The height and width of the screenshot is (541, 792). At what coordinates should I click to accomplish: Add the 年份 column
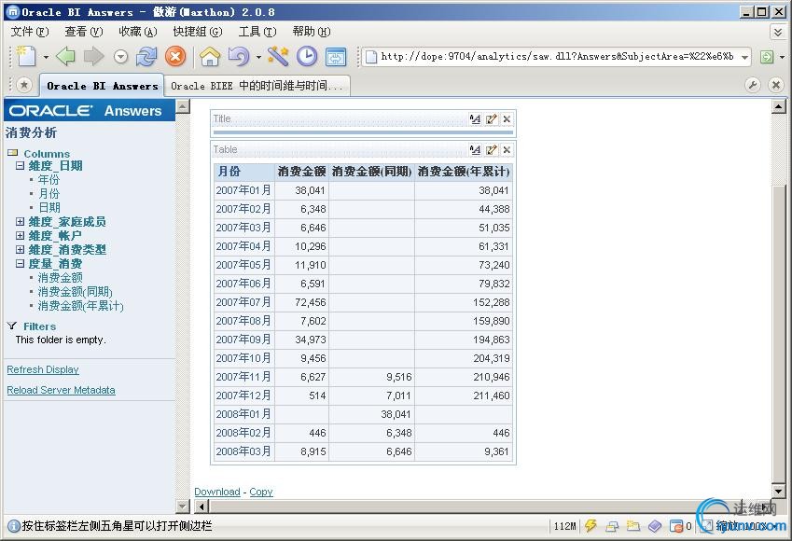(49, 180)
